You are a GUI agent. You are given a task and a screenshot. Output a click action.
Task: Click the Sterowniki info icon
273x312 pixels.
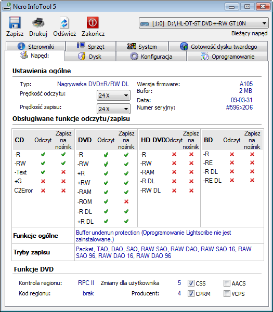(21, 46)
